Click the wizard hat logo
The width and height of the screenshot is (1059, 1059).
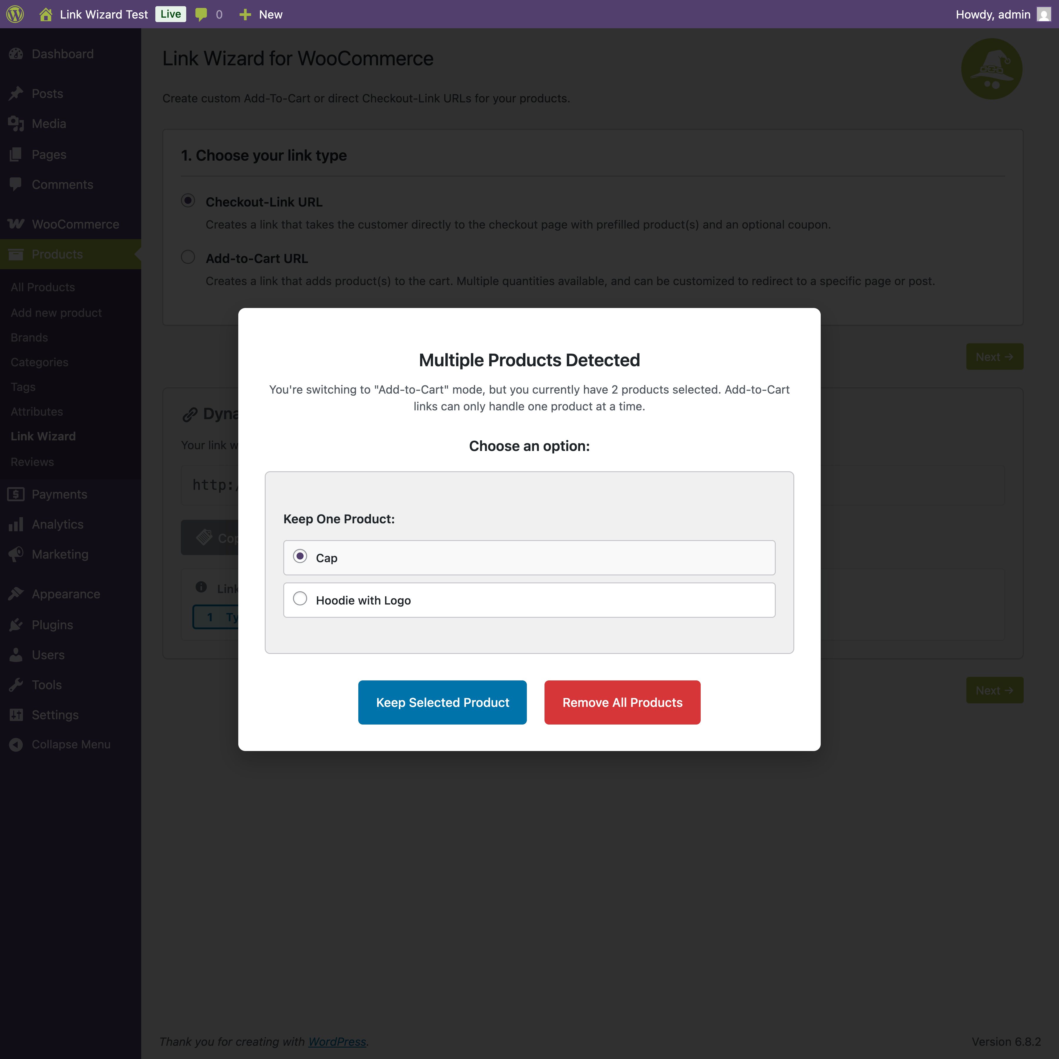[991, 69]
